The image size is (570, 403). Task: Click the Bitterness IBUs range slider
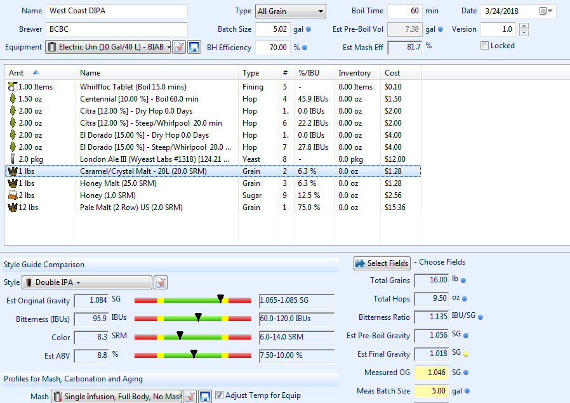pos(193,319)
